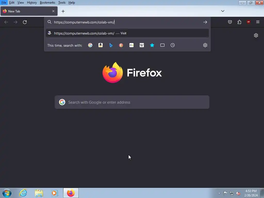Open the Bookmarks menu

47,3
